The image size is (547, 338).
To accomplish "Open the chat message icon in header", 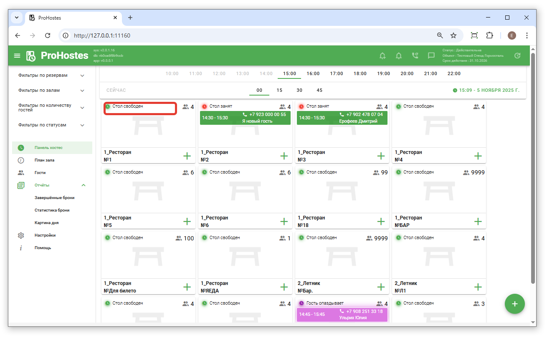I will click(x=431, y=55).
